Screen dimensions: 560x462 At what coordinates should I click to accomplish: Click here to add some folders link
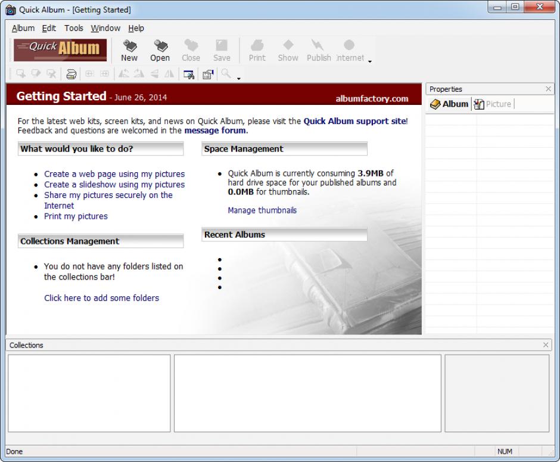tap(101, 298)
